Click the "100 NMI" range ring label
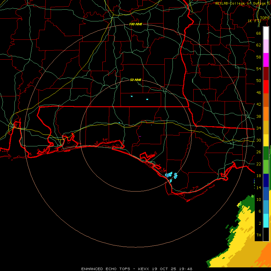Viewport: 271px width, 271px height. [135, 24]
